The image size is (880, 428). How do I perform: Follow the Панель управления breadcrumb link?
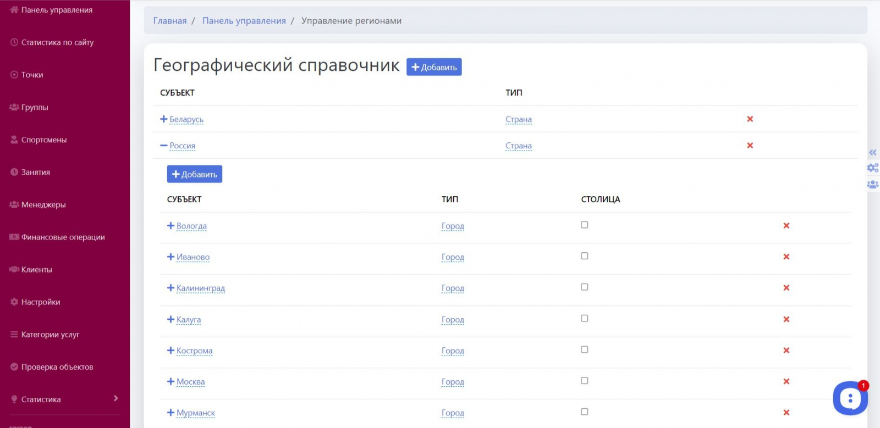click(x=244, y=21)
